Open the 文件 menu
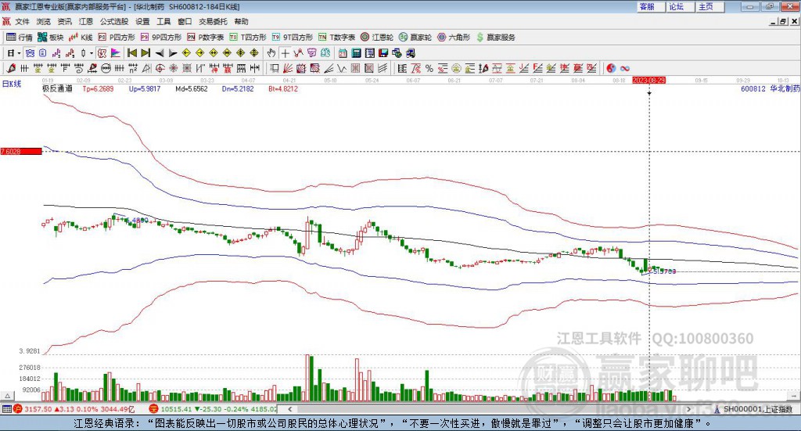This screenshot has height=431, width=801. pyautogui.click(x=22, y=21)
